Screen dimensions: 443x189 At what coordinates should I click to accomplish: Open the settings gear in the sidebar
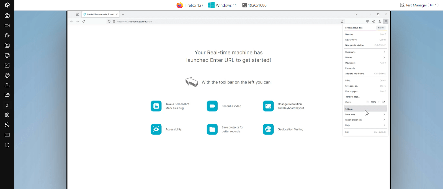point(7,115)
